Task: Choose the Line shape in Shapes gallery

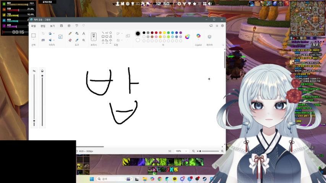Action: point(103,33)
